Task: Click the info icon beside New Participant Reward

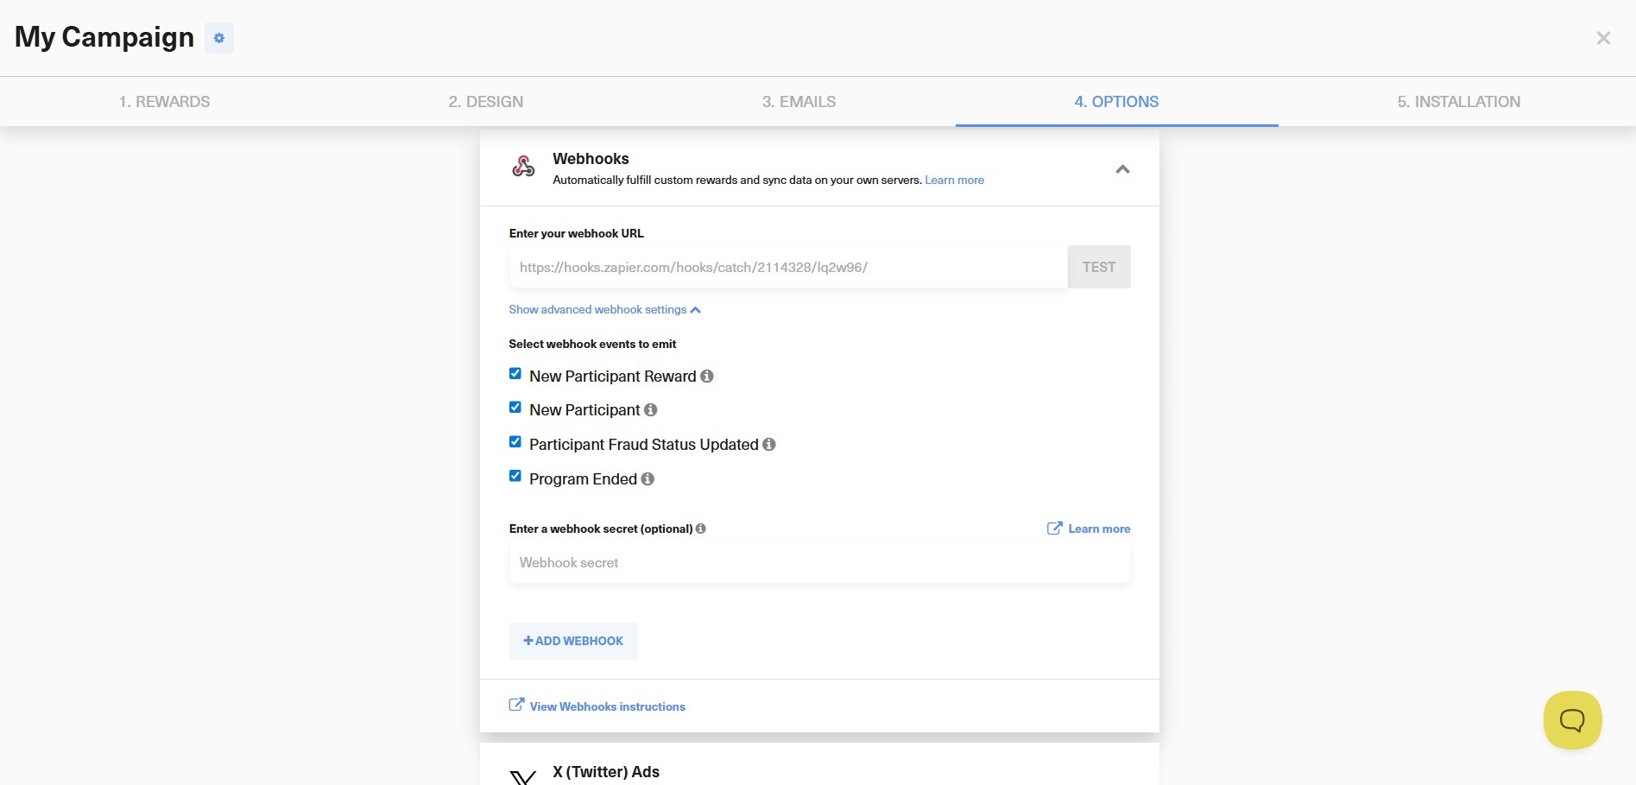Action: click(706, 376)
